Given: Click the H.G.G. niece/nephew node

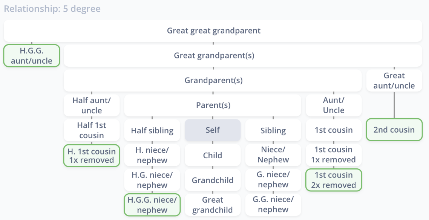Looking at the screenshot, I should click(x=152, y=205).
